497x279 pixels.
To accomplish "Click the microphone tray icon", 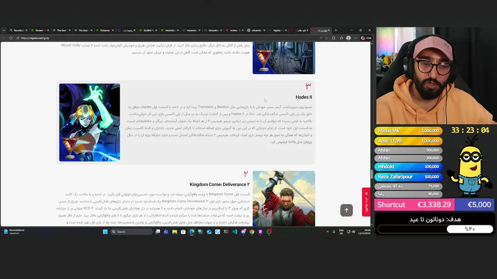I will pyautogui.click(x=334, y=232).
